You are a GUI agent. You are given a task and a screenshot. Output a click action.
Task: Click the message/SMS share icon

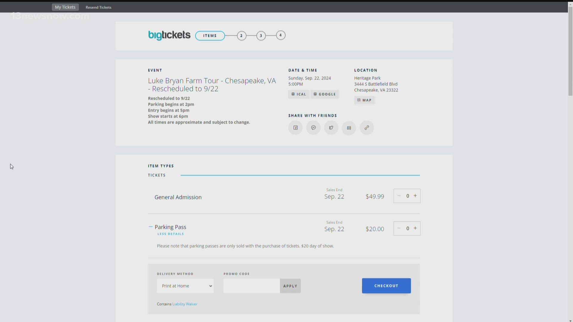point(313,127)
